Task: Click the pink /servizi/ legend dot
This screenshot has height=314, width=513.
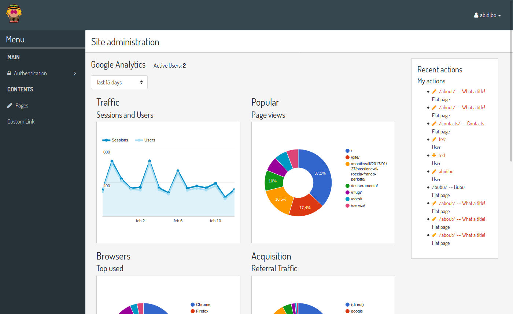Action: 347,205
